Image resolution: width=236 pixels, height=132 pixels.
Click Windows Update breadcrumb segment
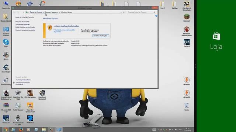66,12
